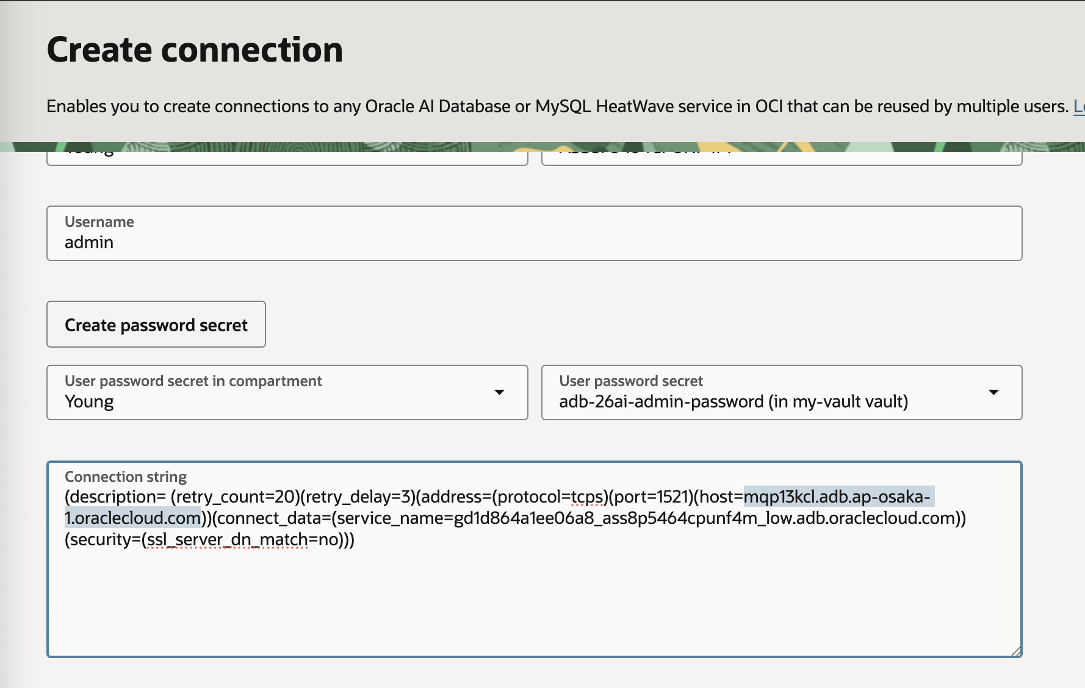Click the 'adb-26ai-admin-password (in my-vault vault)' value
1085x688 pixels.
734,401
